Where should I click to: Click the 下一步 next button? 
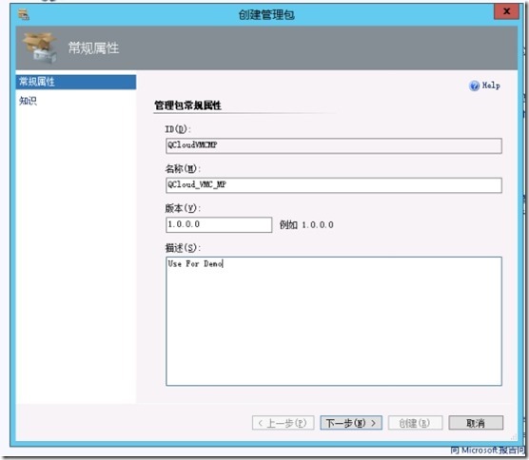[x=351, y=423]
